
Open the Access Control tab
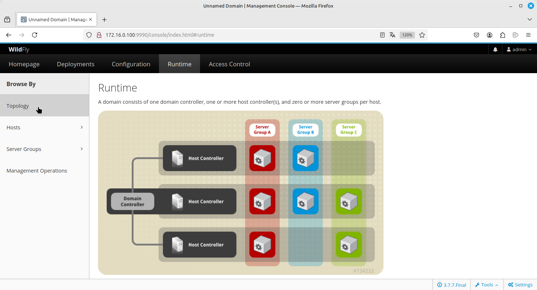click(229, 64)
